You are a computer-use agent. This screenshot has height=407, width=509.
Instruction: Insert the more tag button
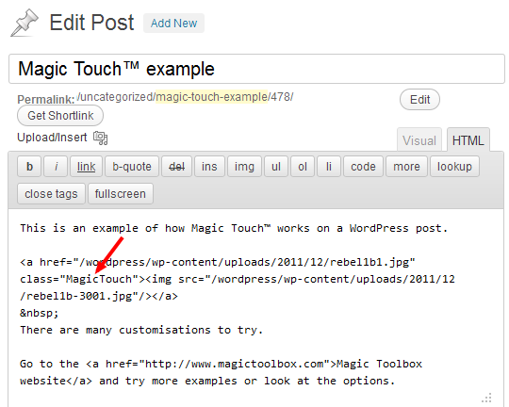click(x=406, y=167)
